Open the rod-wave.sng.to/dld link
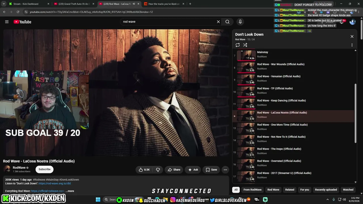Image resolution: width=363 pixels, height=204 pixels. click(x=55, y=183)
